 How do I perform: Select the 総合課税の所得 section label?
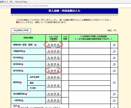pyautogui.click(x=21, y=30)
